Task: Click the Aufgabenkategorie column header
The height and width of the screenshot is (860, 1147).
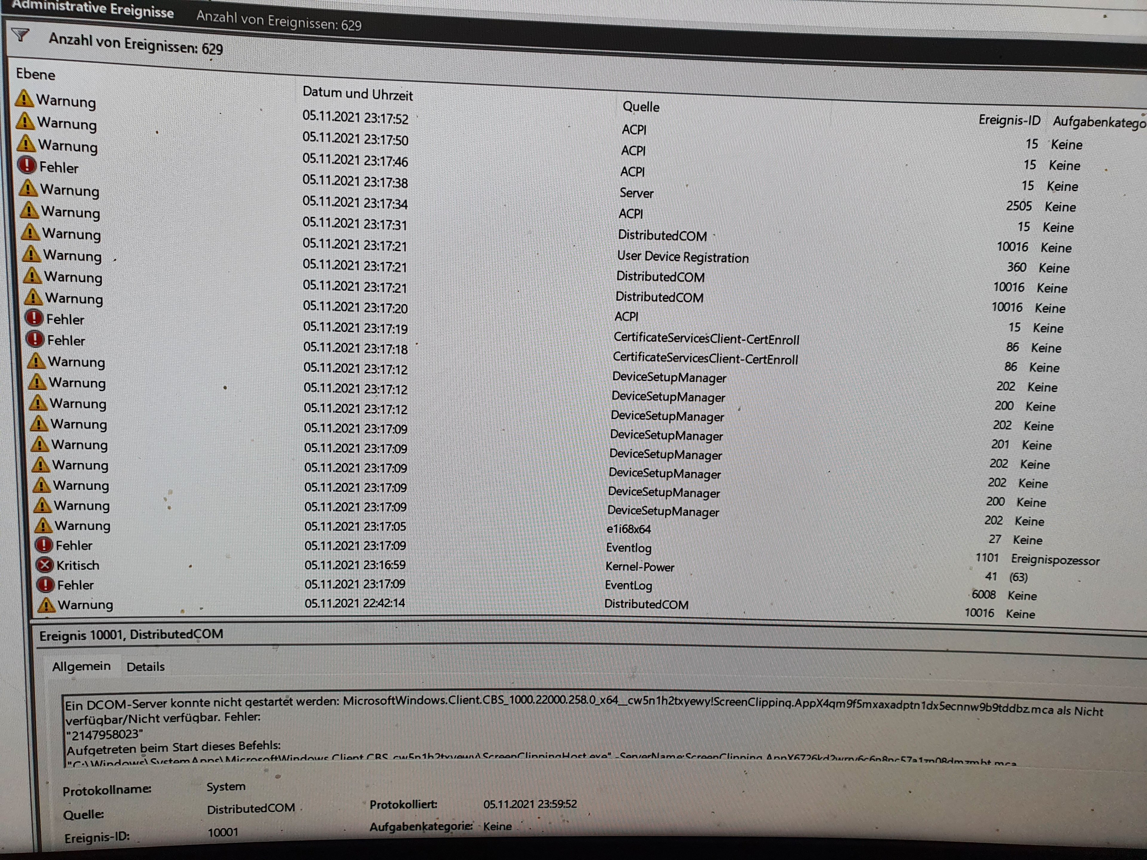Action: point(1098,122)
